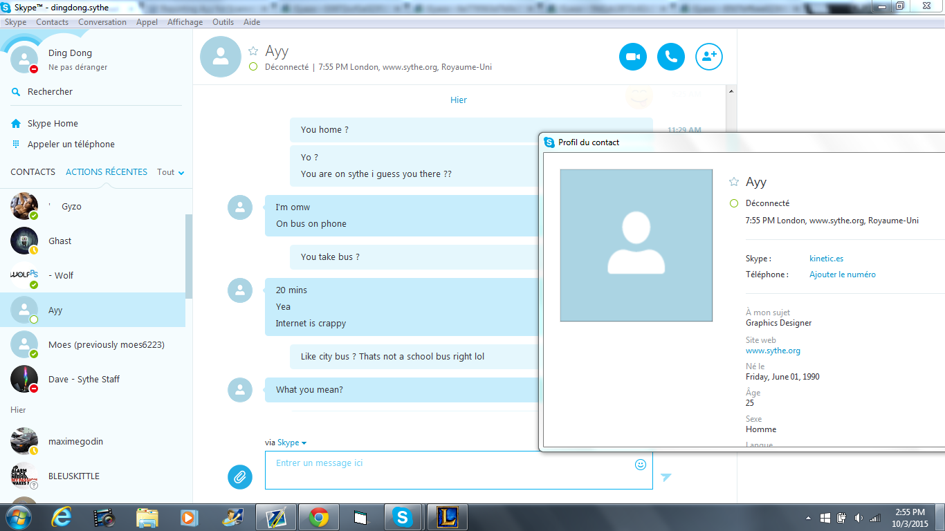The height and width of the screenshot is (531, 945).
Task: Click sender avatar beside '20 mins' message
Action: [x=240, y=290]
